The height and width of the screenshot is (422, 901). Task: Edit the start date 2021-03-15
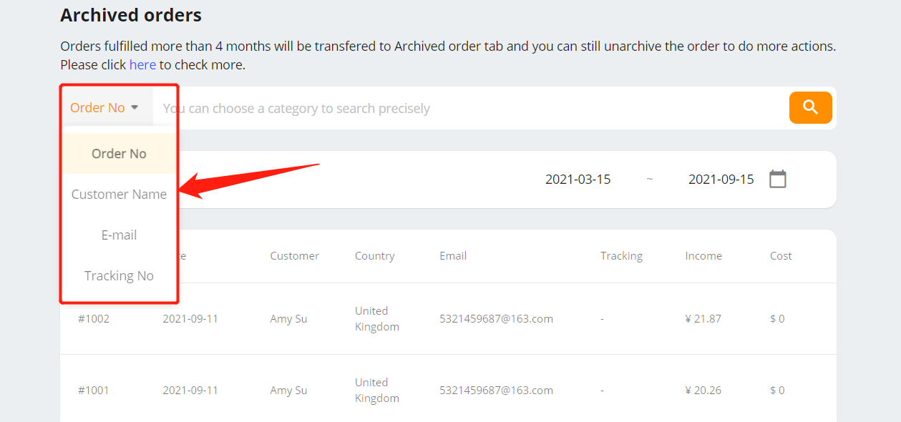578,180
